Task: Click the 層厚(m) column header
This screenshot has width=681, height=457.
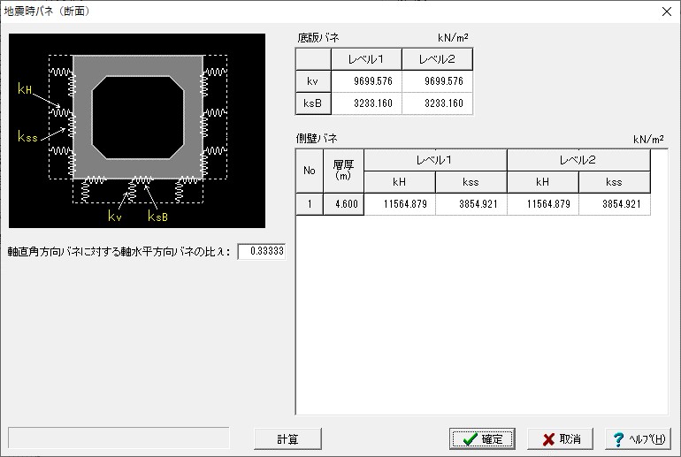Action: point(343,171)
